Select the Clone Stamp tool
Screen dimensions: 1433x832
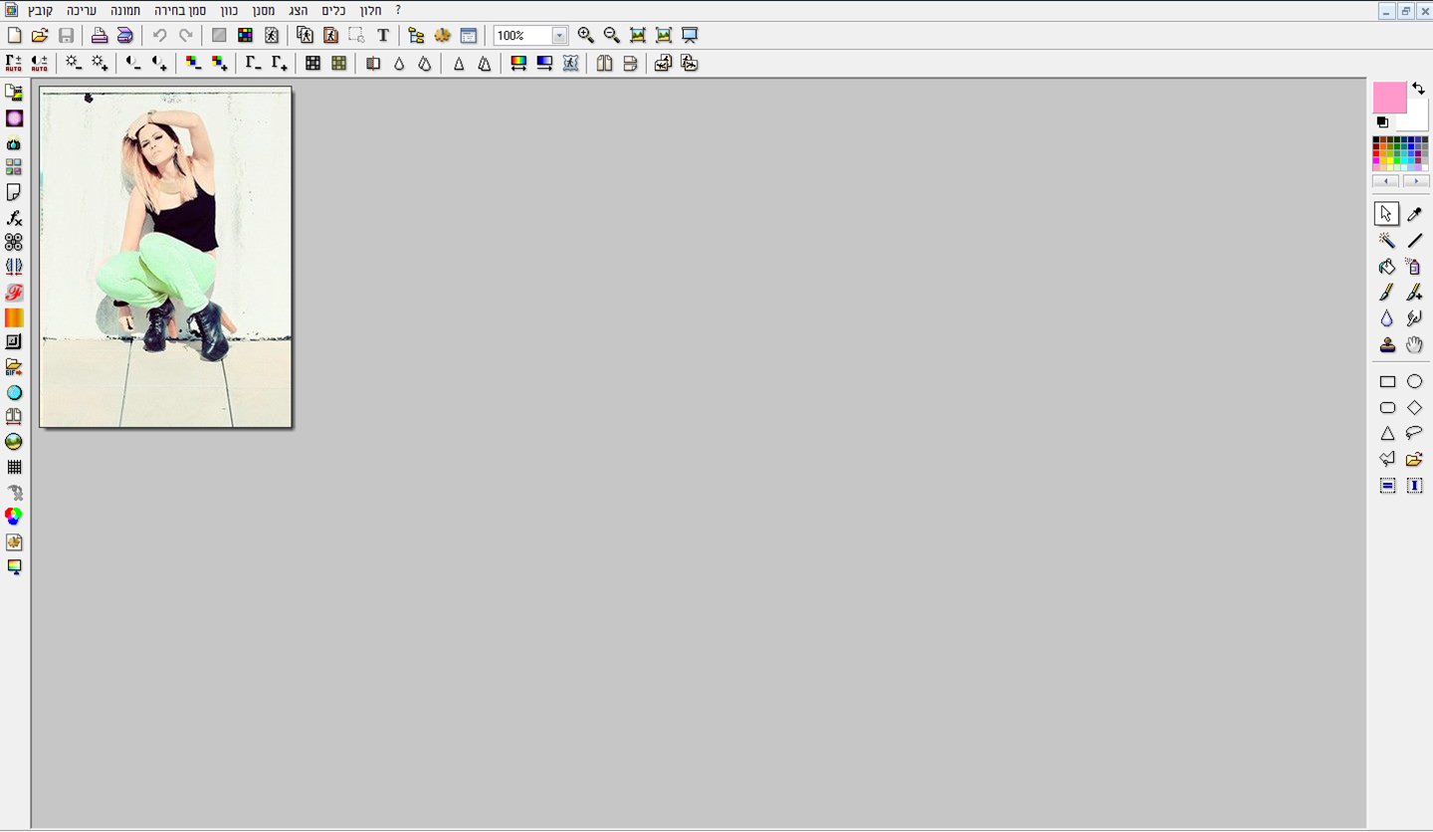pos(1386,344)
